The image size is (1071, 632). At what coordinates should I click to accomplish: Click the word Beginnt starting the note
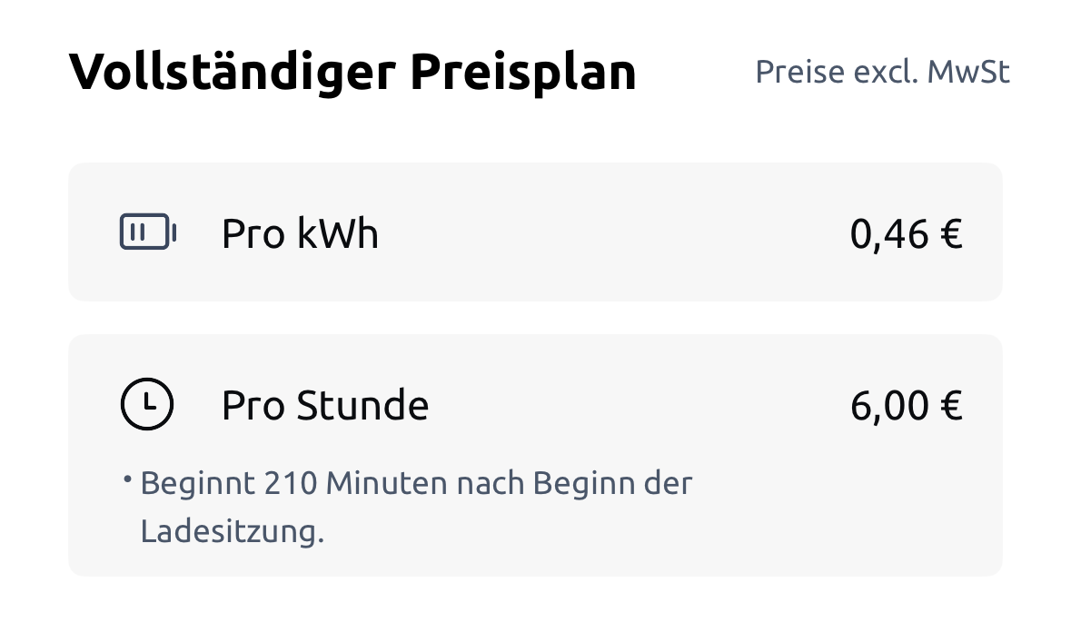coord(198,483)
